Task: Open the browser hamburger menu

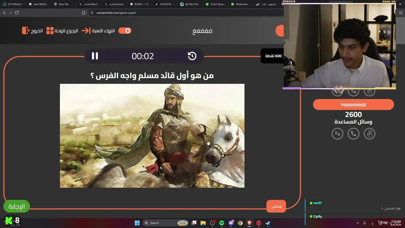Action: [x=401, y=13]
